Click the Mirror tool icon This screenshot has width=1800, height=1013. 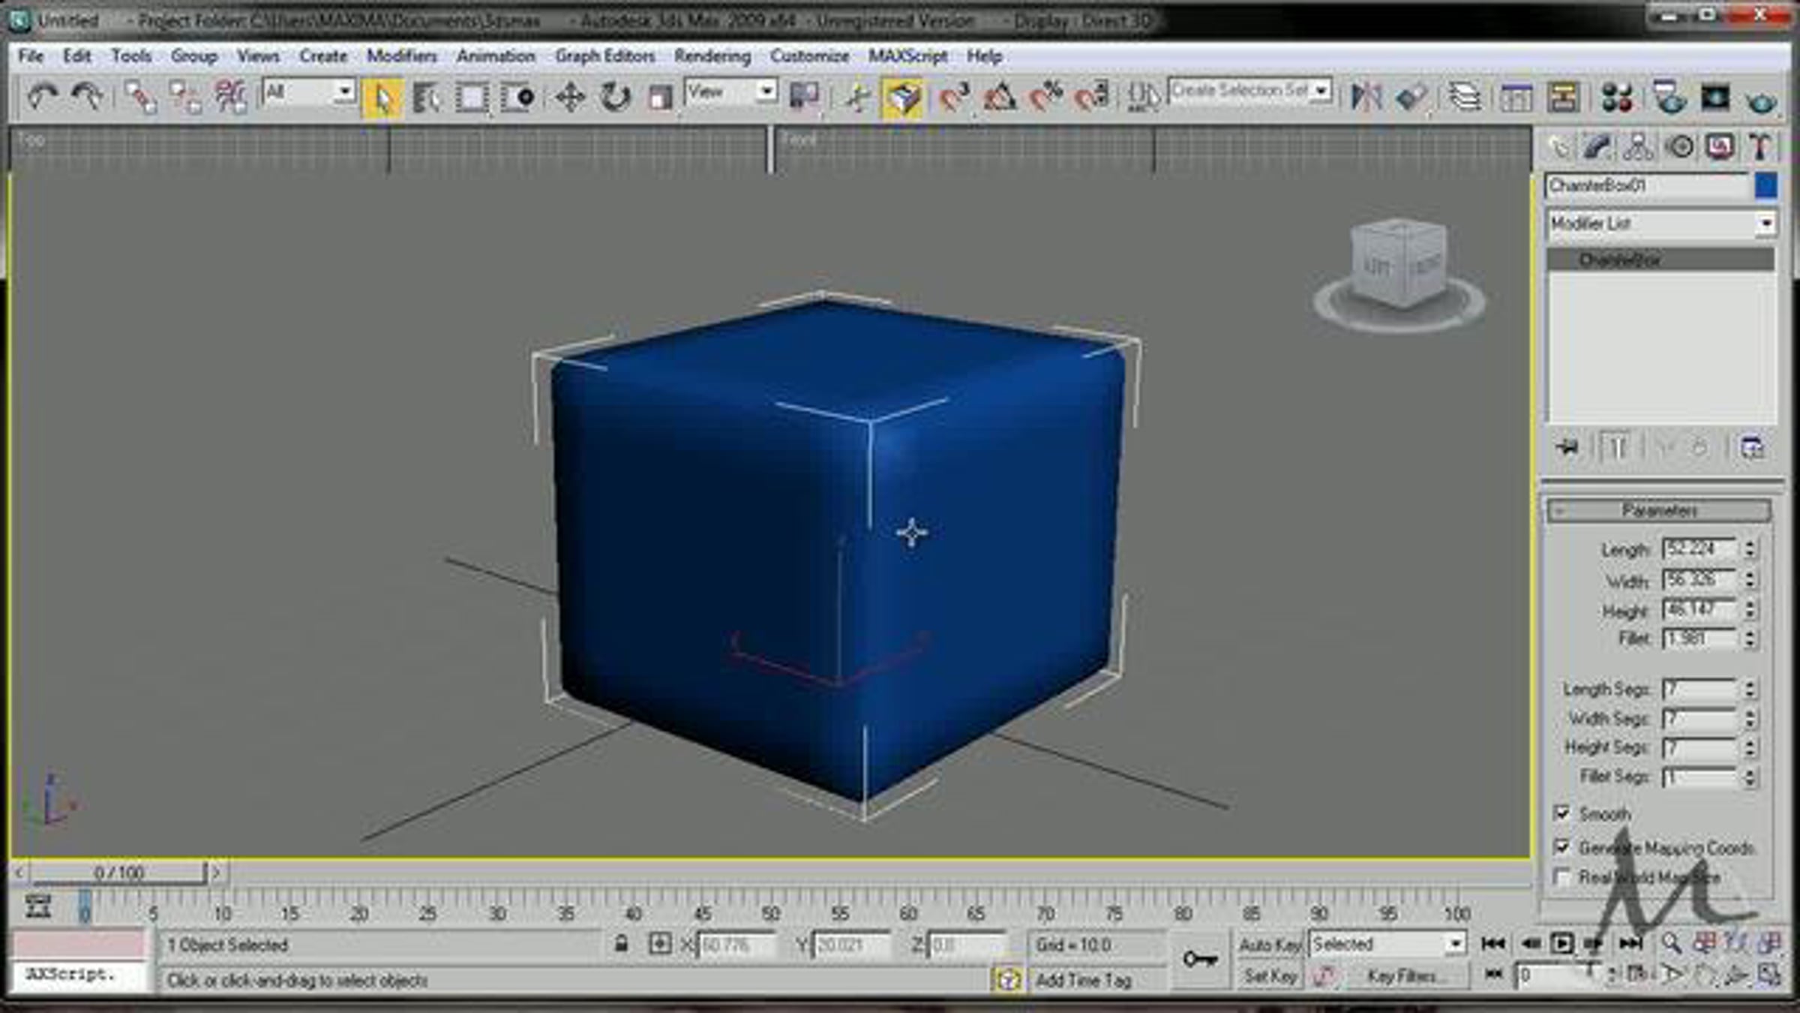[x=1366, y=98]
